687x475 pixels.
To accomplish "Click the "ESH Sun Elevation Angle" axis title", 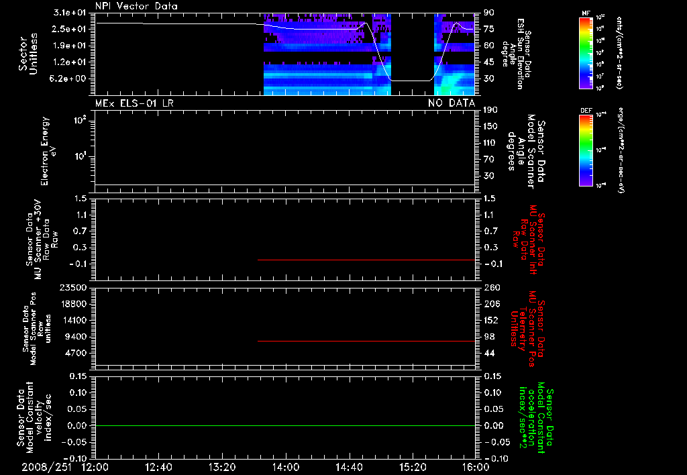I will pyautogui.click(x=517, y=54).
